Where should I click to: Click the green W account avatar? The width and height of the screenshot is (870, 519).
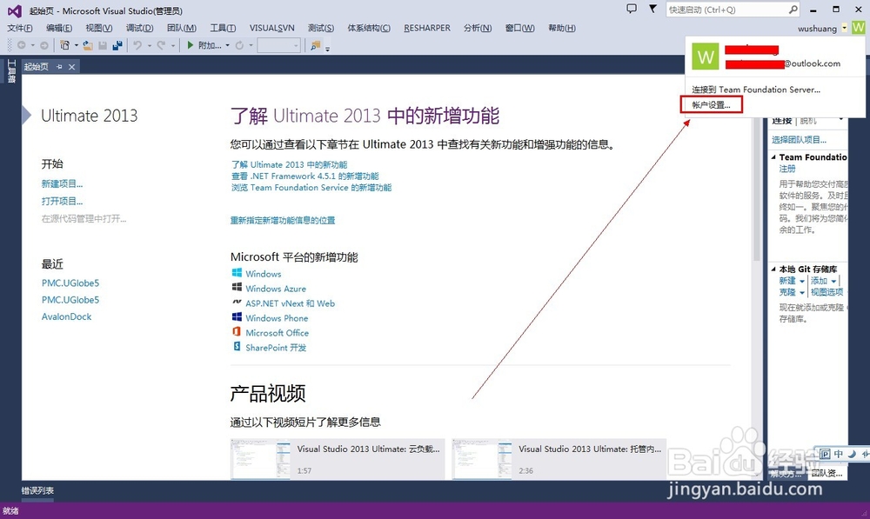click(859, 28)
